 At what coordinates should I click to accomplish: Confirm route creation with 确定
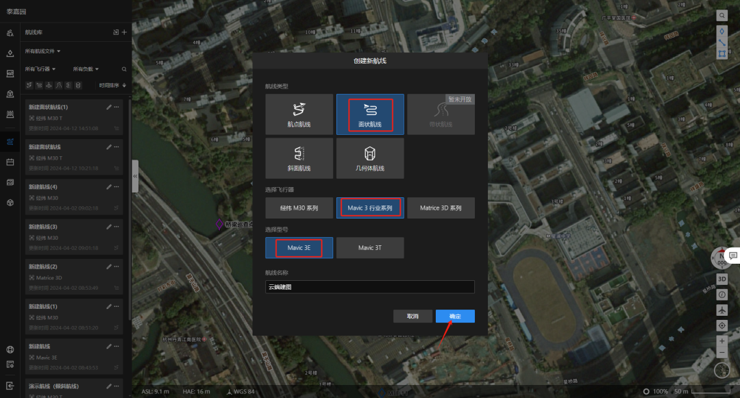[455, 316]
